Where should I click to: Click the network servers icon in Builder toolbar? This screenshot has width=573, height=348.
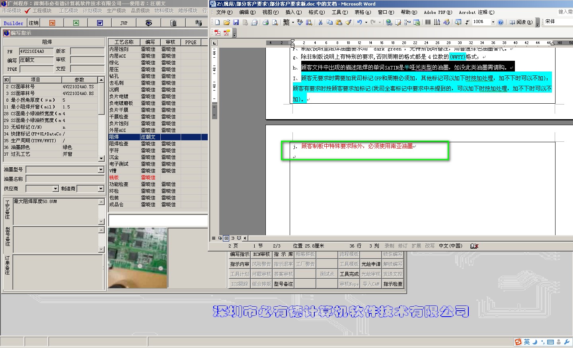click(x=198, y=23)
